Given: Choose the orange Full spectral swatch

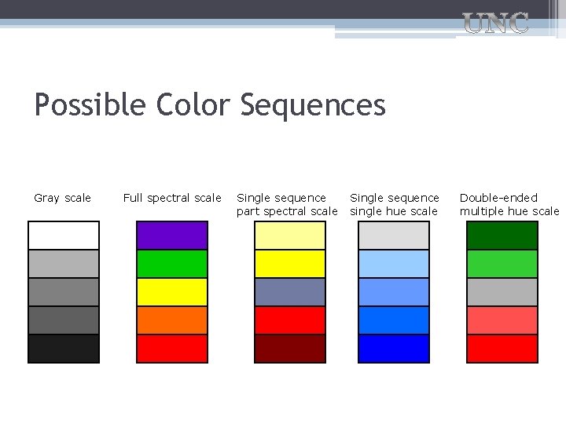Looking at the screenshot, I should (172, 320).
